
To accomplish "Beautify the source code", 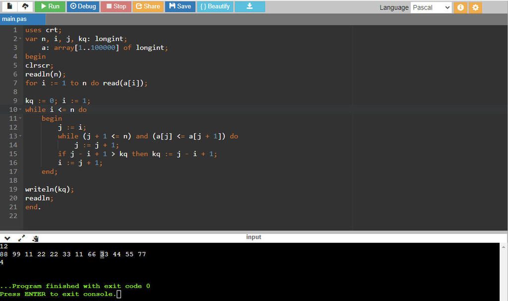I will pos(215,6).
